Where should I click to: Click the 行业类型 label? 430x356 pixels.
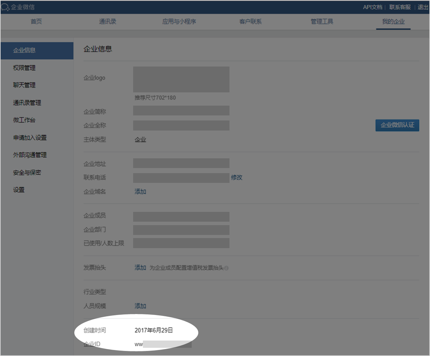click(95, 292)
